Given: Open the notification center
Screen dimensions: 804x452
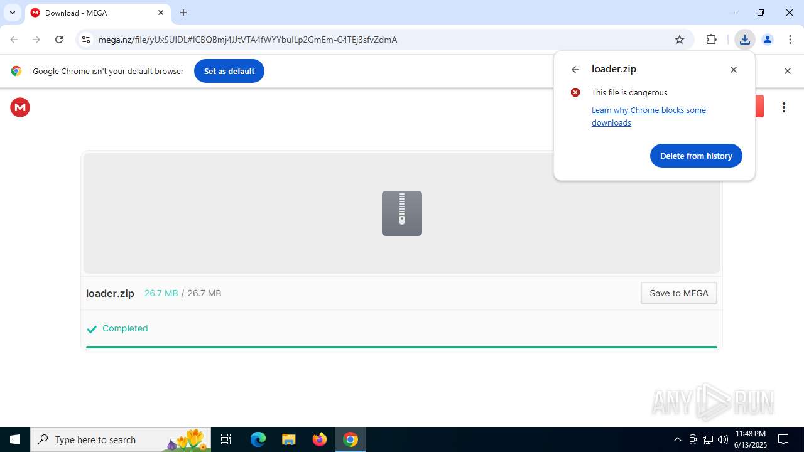Looking at the screenshot, I should [x=783, y=439].
